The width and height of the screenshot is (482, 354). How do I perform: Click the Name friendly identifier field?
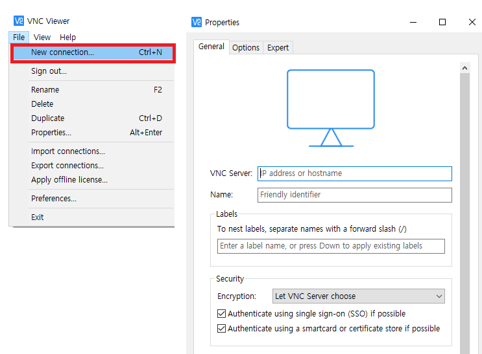click(x=355, y=195)
